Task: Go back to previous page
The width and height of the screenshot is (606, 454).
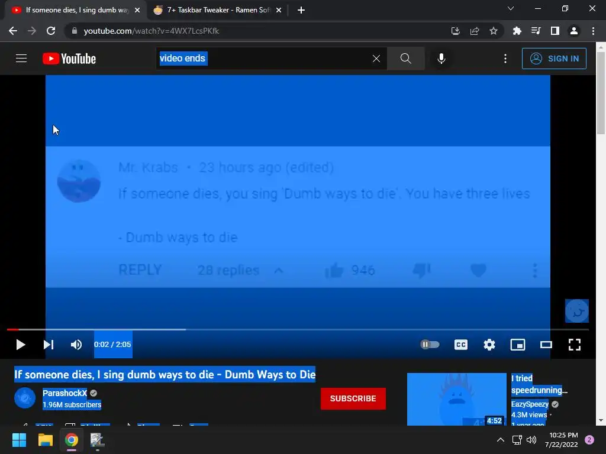Action: pyautogui.click(x=13, y=31)
